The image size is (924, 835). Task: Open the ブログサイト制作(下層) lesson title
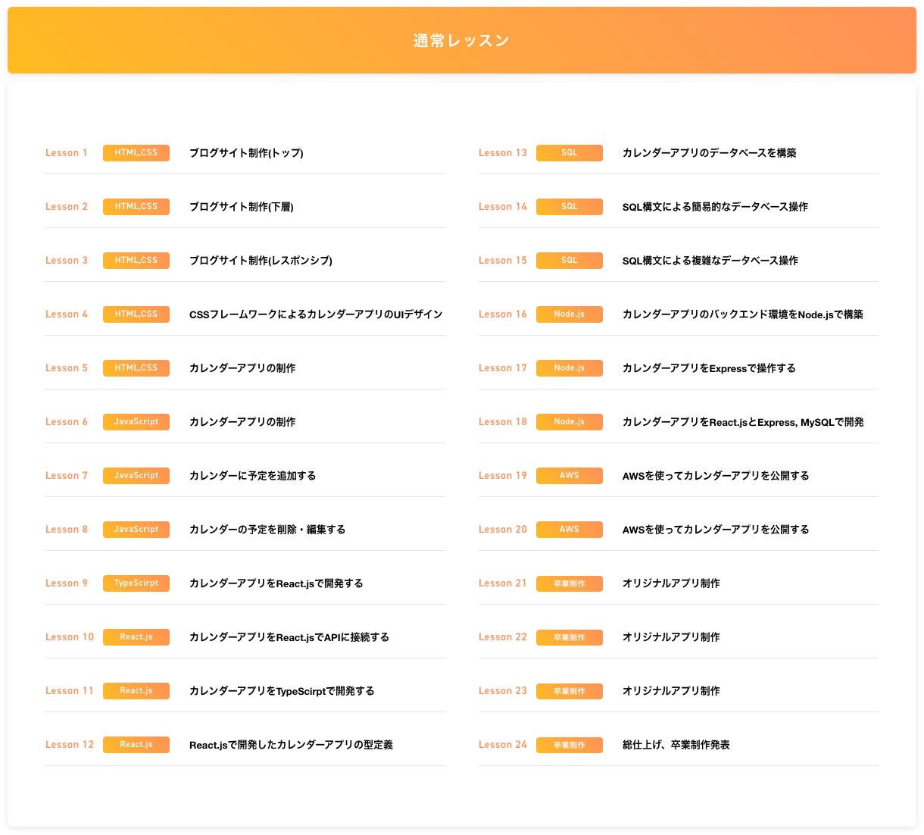pos(241,207)
